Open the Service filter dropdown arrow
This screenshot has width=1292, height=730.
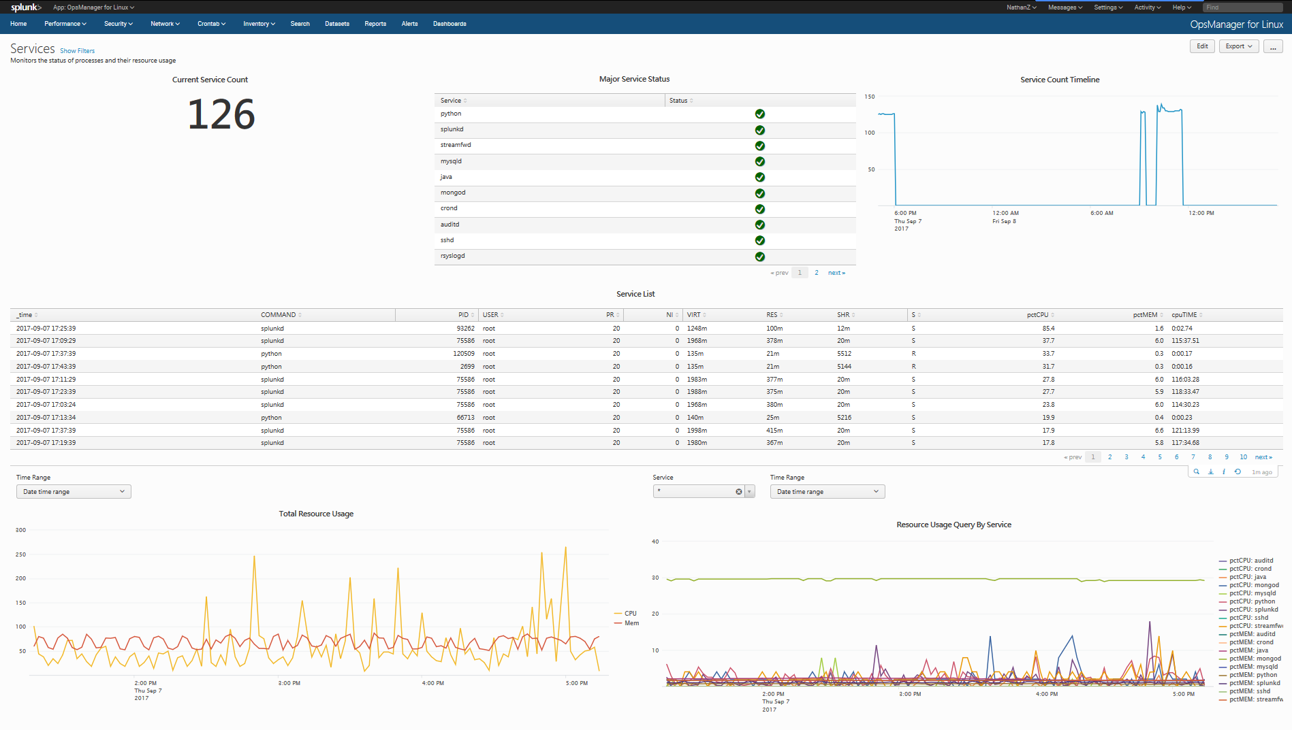tap(750, 491)
